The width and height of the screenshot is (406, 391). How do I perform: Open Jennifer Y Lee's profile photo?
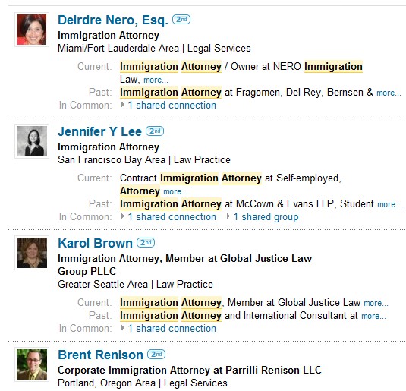tap(32, 141)
